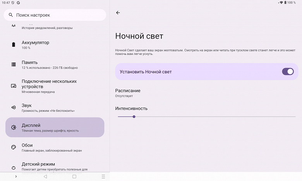
Task: Tap the battery 100% status indicator
Action: [x=290, y=3]
